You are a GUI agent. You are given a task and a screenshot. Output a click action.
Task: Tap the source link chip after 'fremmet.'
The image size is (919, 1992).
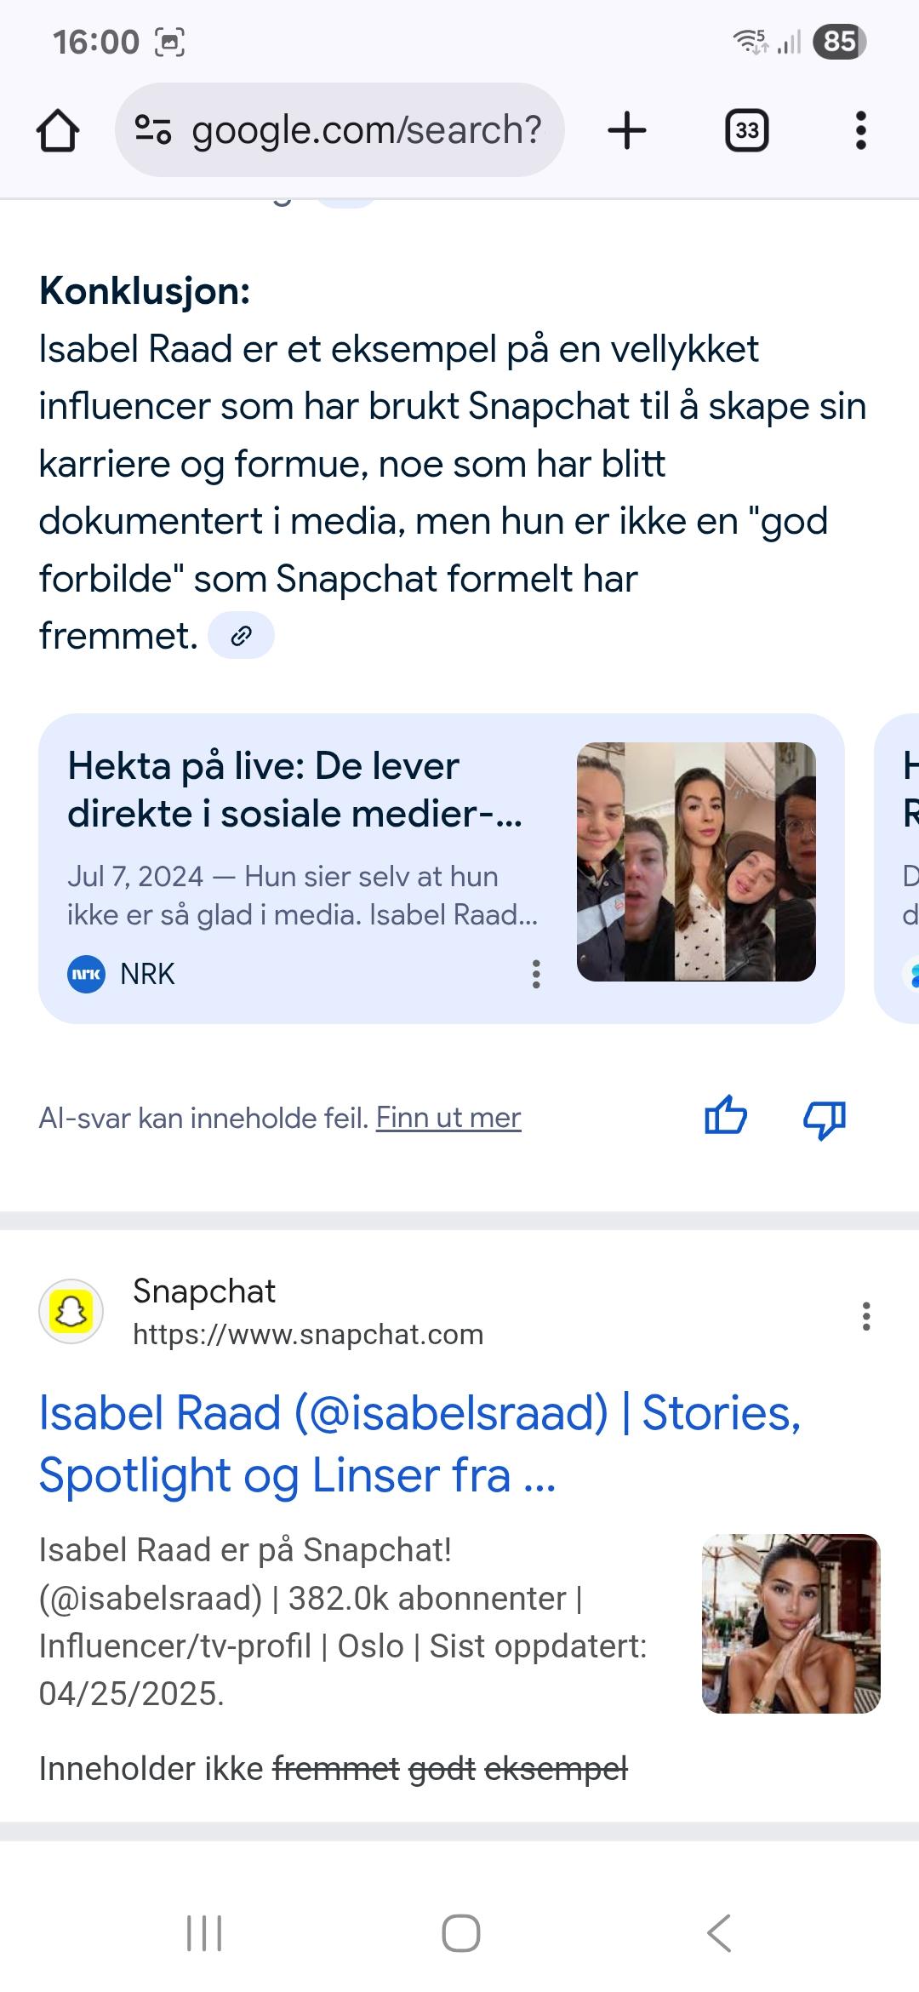pos(242,635)
